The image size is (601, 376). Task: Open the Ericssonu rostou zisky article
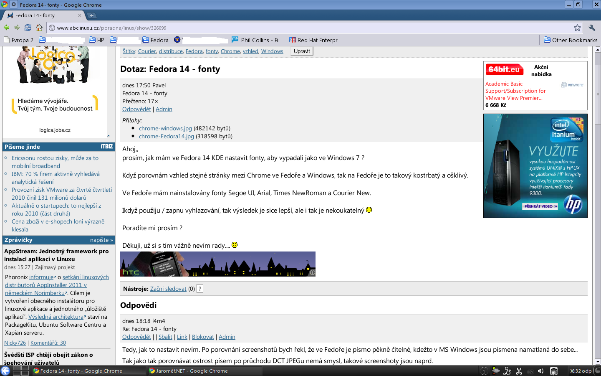55,162
